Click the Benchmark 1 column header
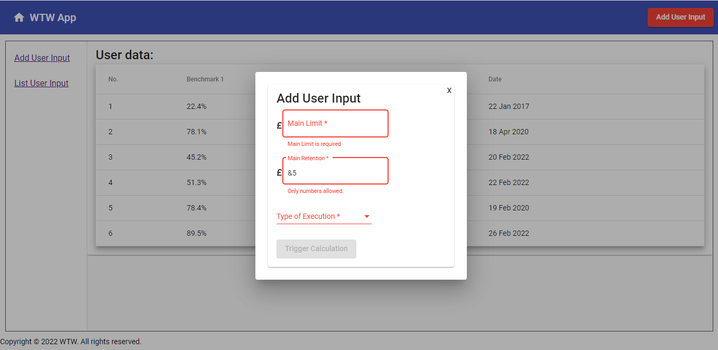718x350 pixels. pyautogui.click(x=205, y=79)
